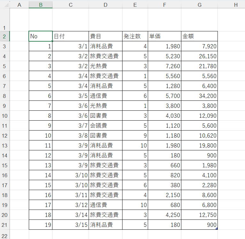This screenshot has height=239, width=245.
Task: Click the column B header
Action: (x=40, y=4)
